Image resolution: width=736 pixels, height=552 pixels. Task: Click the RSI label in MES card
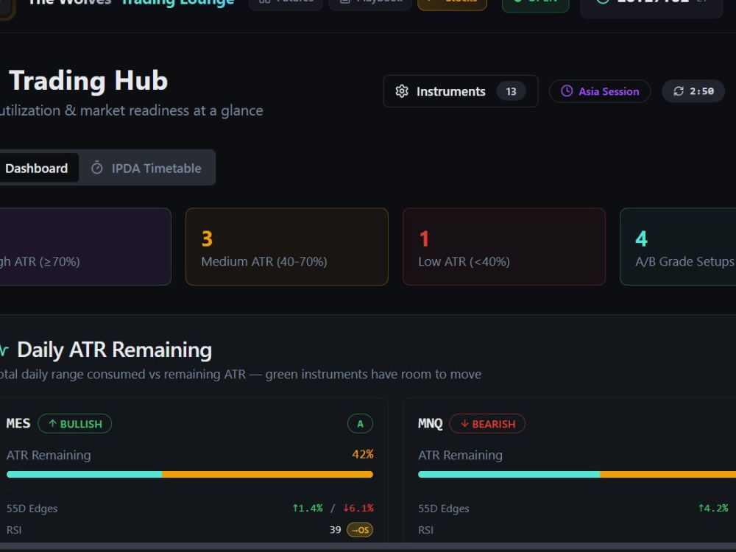click(x=14, y=530)
